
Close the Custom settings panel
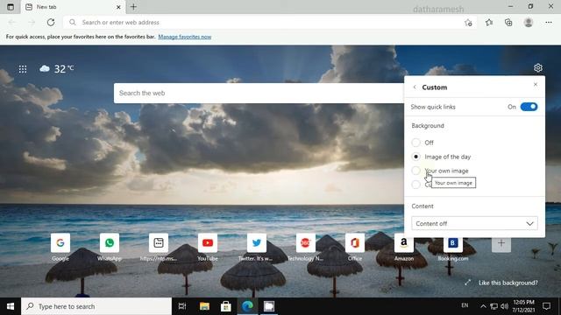536,85
